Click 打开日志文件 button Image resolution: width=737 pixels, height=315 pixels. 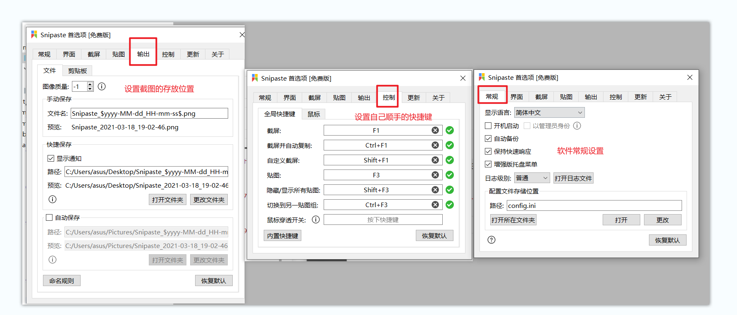click(573, 178)
